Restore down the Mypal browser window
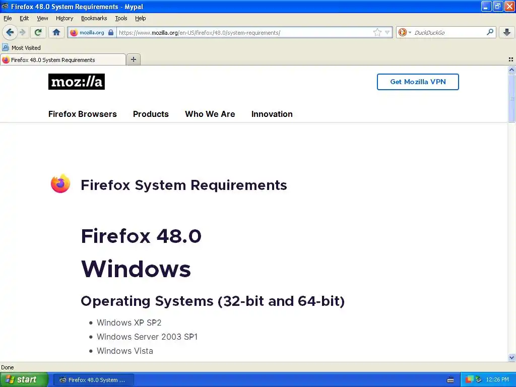This screenshot has width=516, height=387. (x=497, y=6)
